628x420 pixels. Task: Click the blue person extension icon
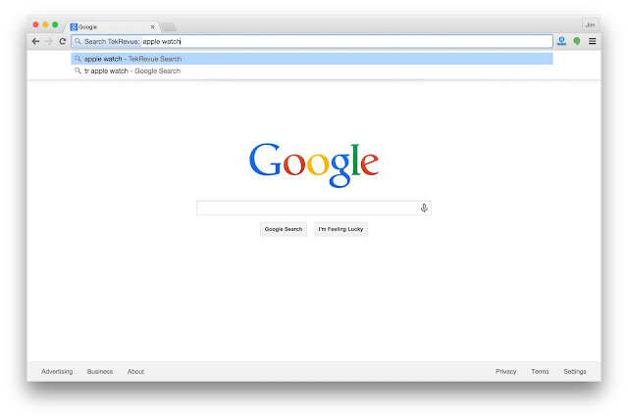tap(561, 41)
